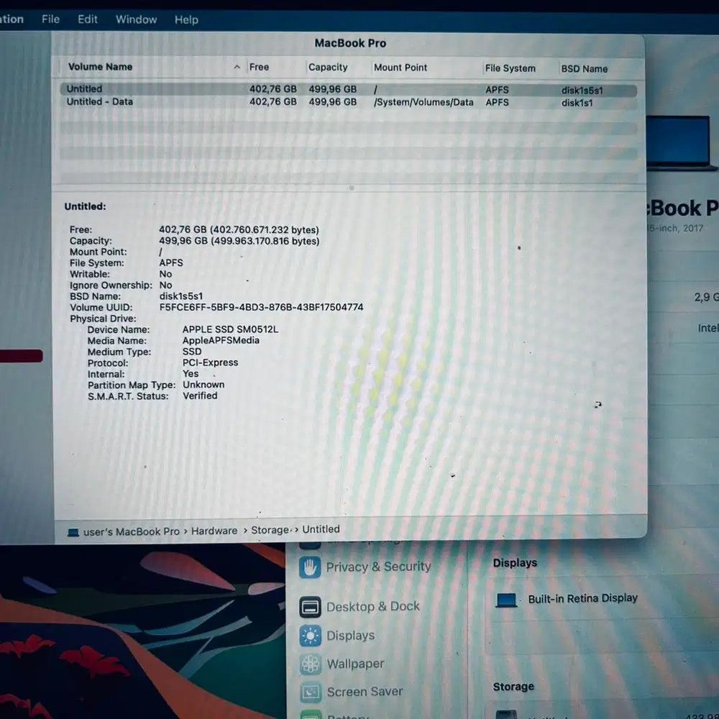The height and width of the screenshot is (719, 719).
Task: Click the PCI-Express protocol value
Action: pos(210,362)
